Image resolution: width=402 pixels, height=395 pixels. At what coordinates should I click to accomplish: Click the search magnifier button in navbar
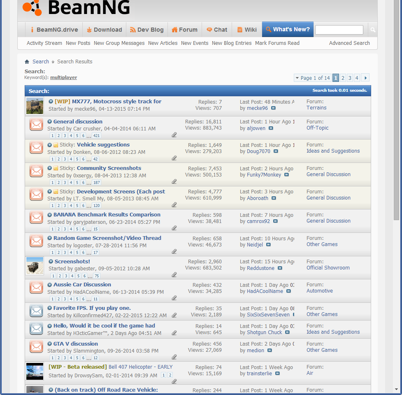373,30
